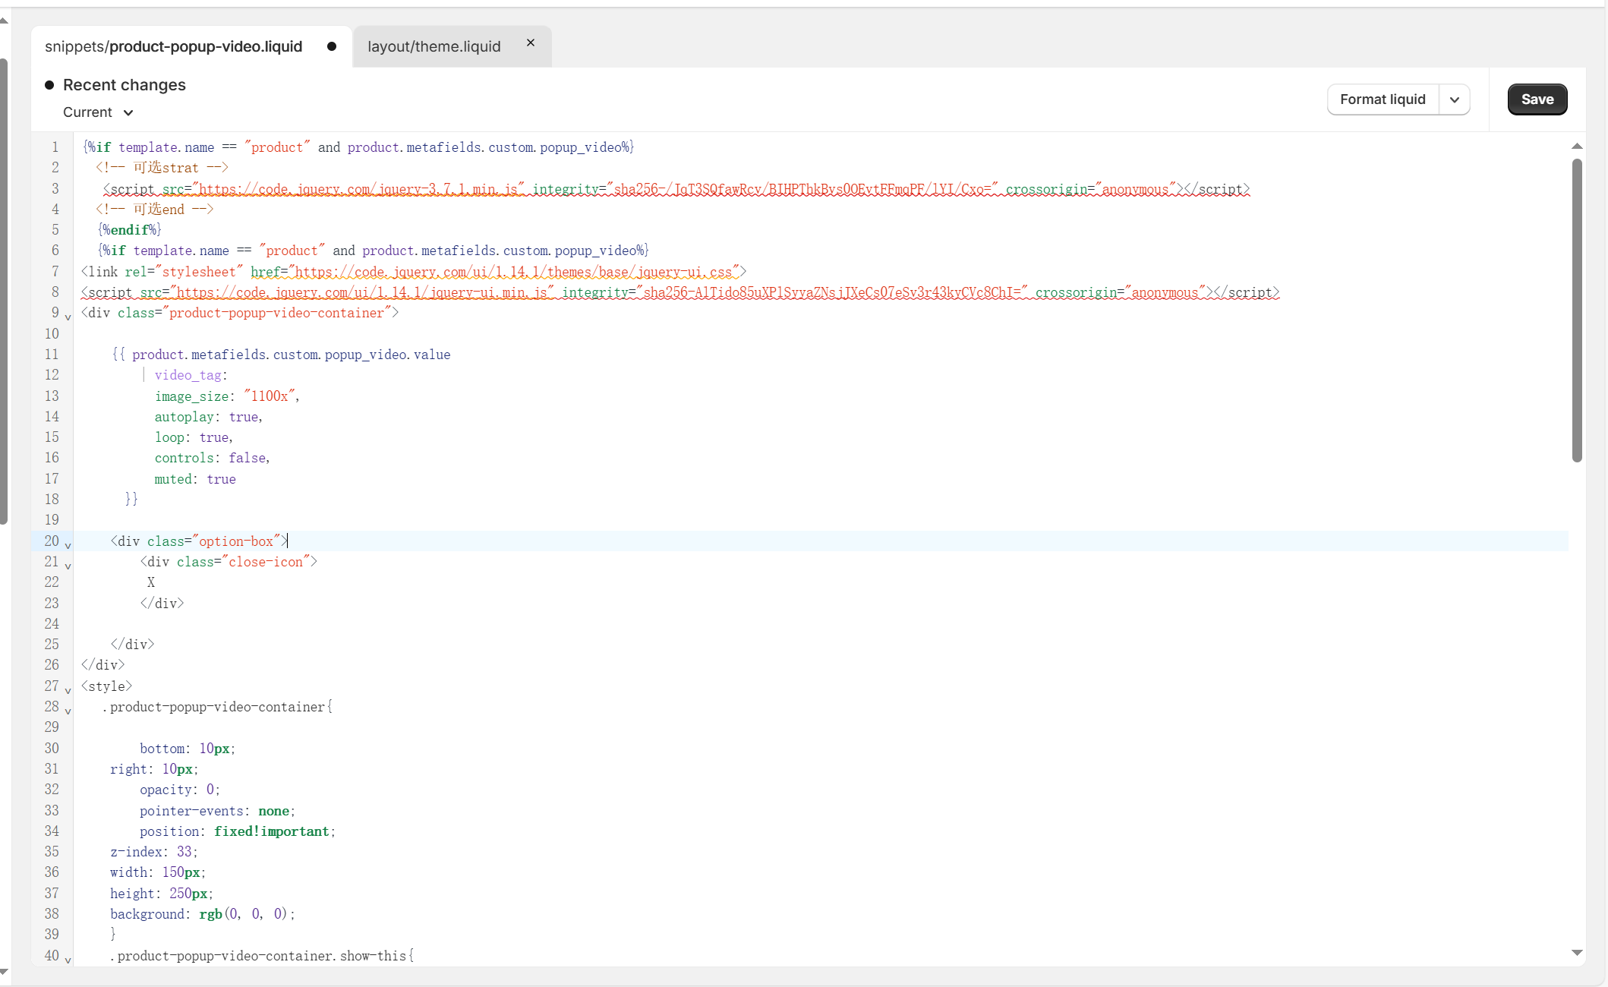
Task: Click "opacity: 0;" CSS declaration
Action: coord(180,790)
